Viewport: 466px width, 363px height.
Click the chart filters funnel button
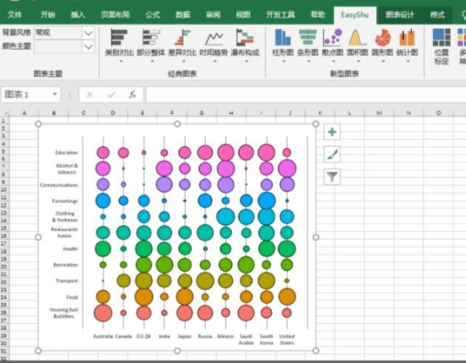coord(332,177)
